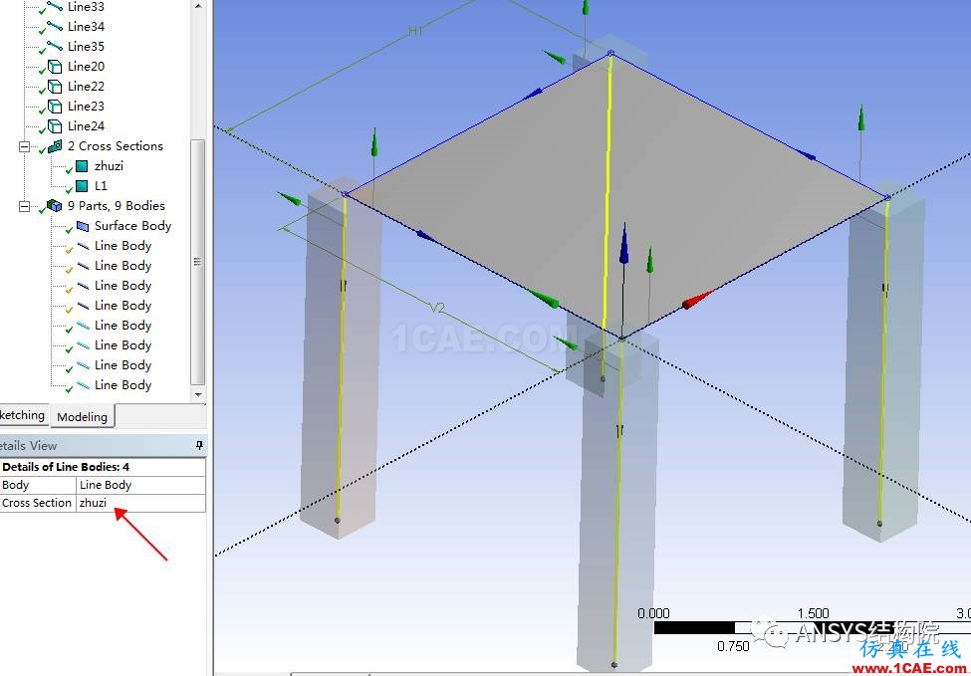Collapse the 9 Parts, 9 Bodies node
971x676 pixels.
tap(24, 206)
